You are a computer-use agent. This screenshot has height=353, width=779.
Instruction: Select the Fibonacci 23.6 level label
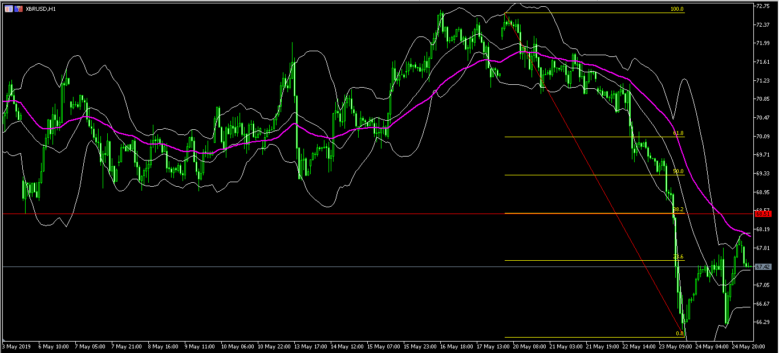tap(678, 257)
